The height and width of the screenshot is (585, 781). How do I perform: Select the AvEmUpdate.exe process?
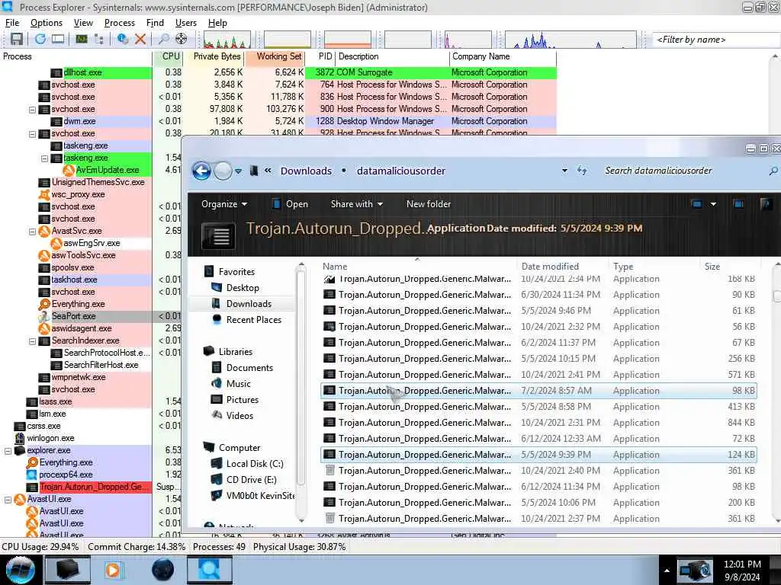107,170
